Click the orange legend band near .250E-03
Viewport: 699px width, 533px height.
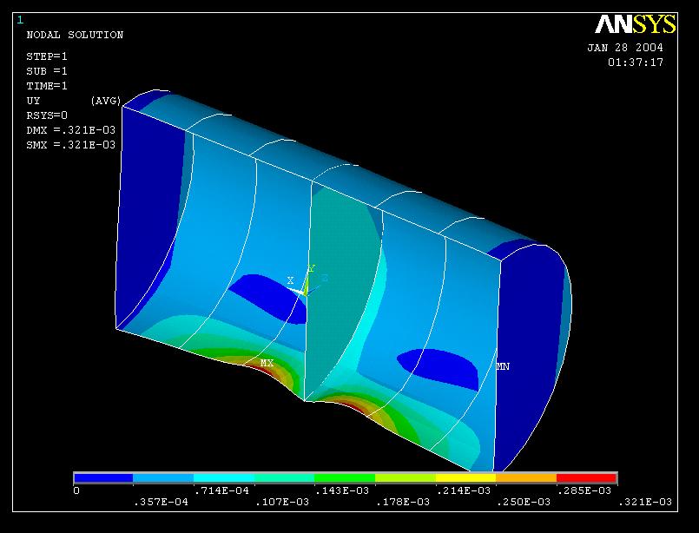526,478
